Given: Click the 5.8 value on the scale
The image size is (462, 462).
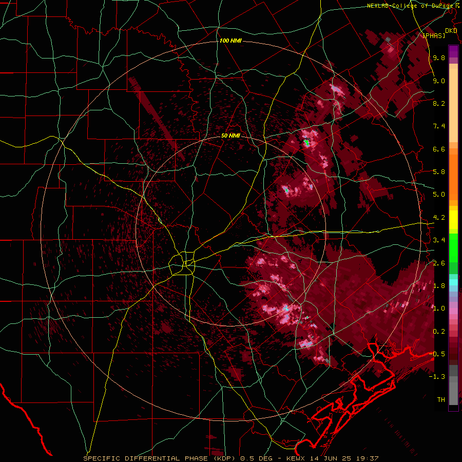Looking at the screenshot, I should click(439, 172).
